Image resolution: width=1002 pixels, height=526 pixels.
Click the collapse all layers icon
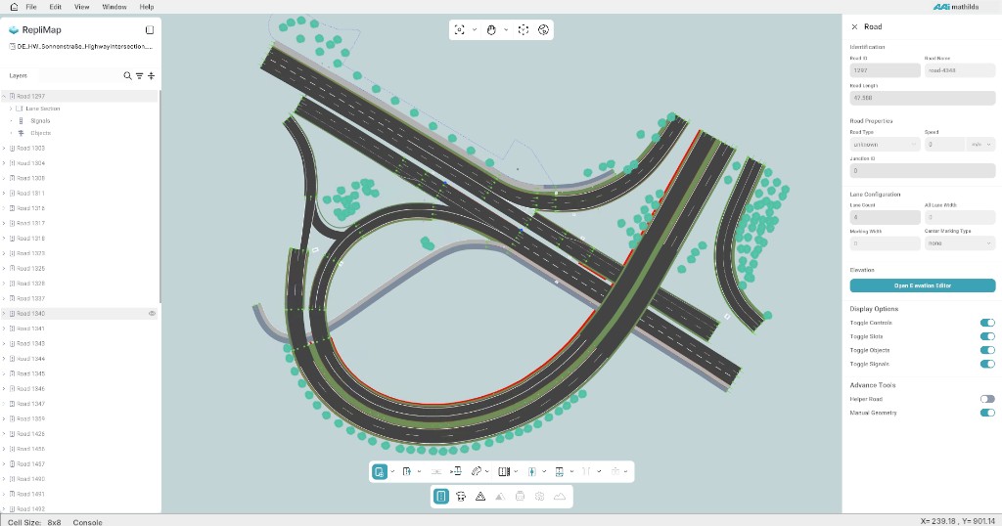pyautogui.click(x=152, y=76)
